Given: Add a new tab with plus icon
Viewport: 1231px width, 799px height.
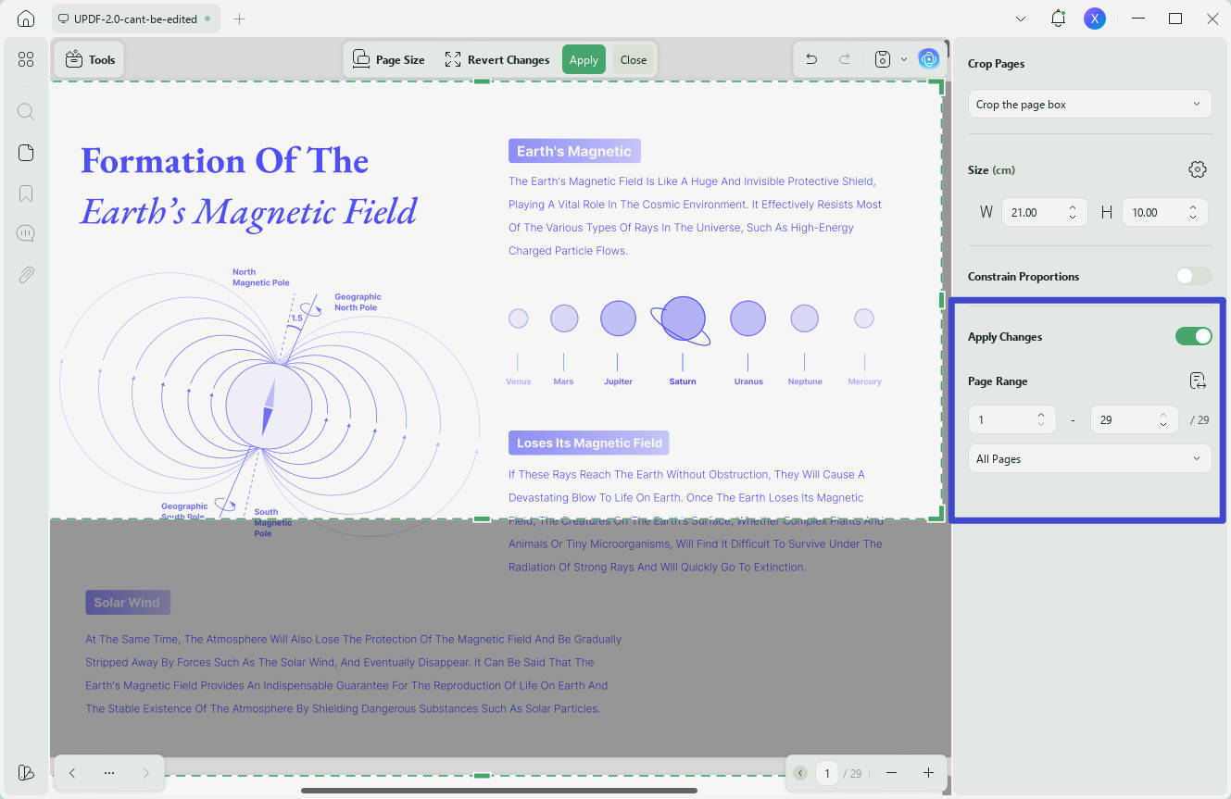Looking at the screenshot, I should click(x=239, y=19).
